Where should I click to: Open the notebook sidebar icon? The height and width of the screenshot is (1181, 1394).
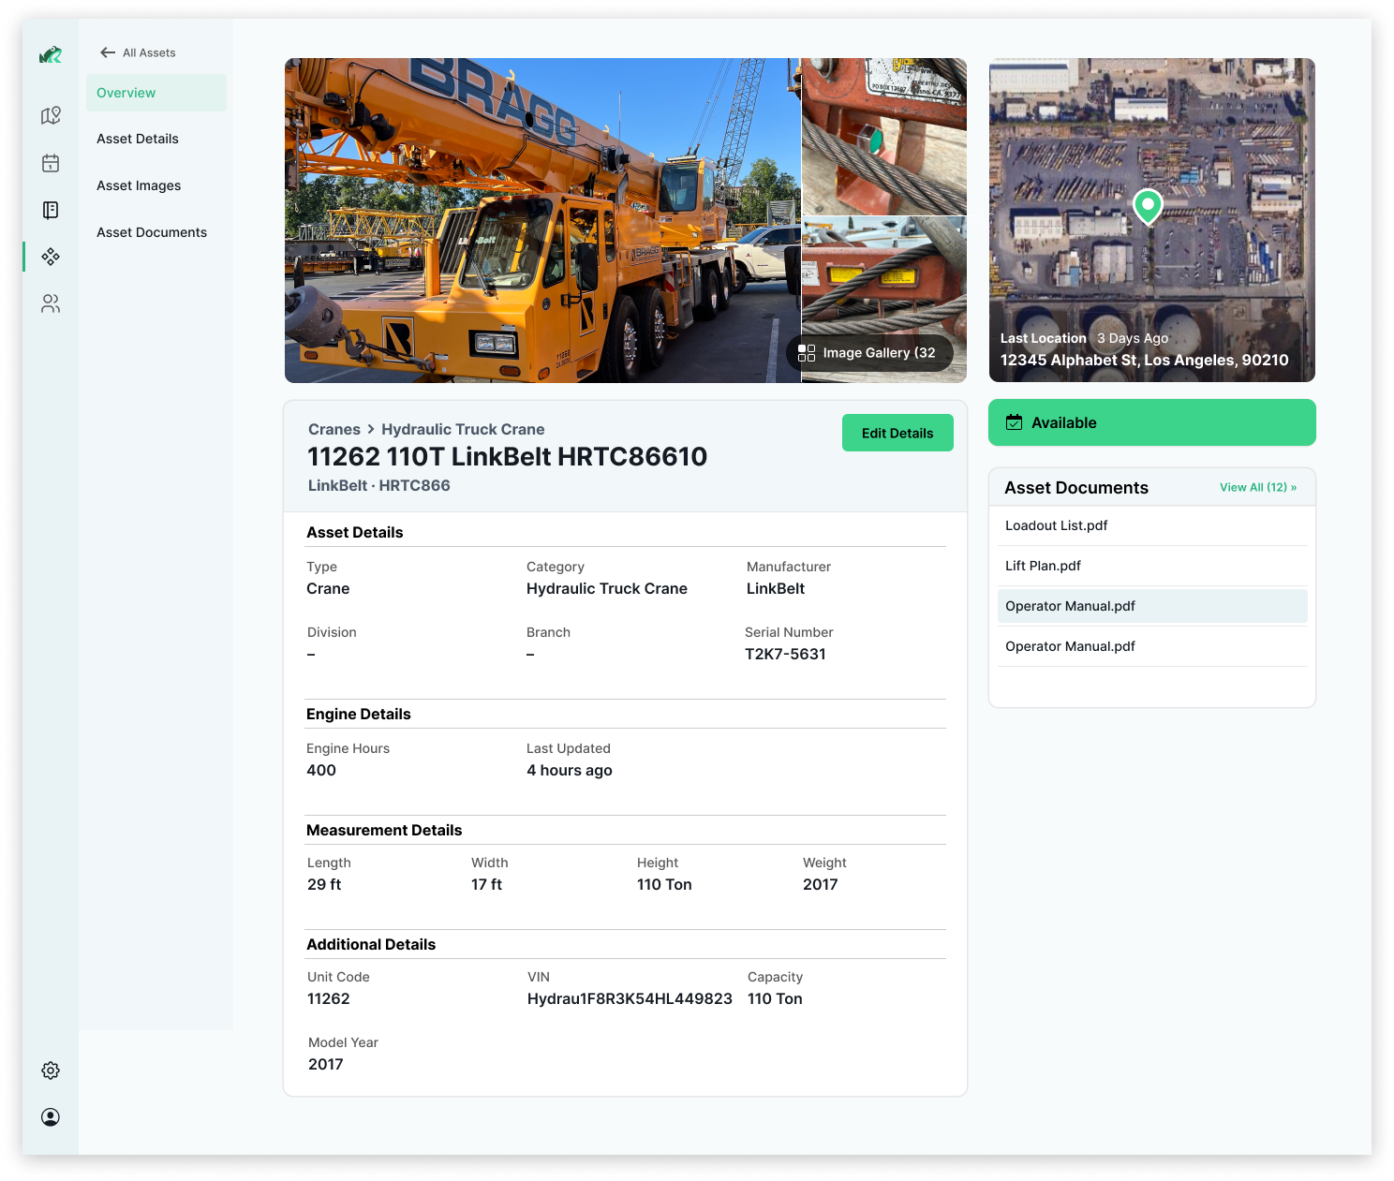[51, 210]
